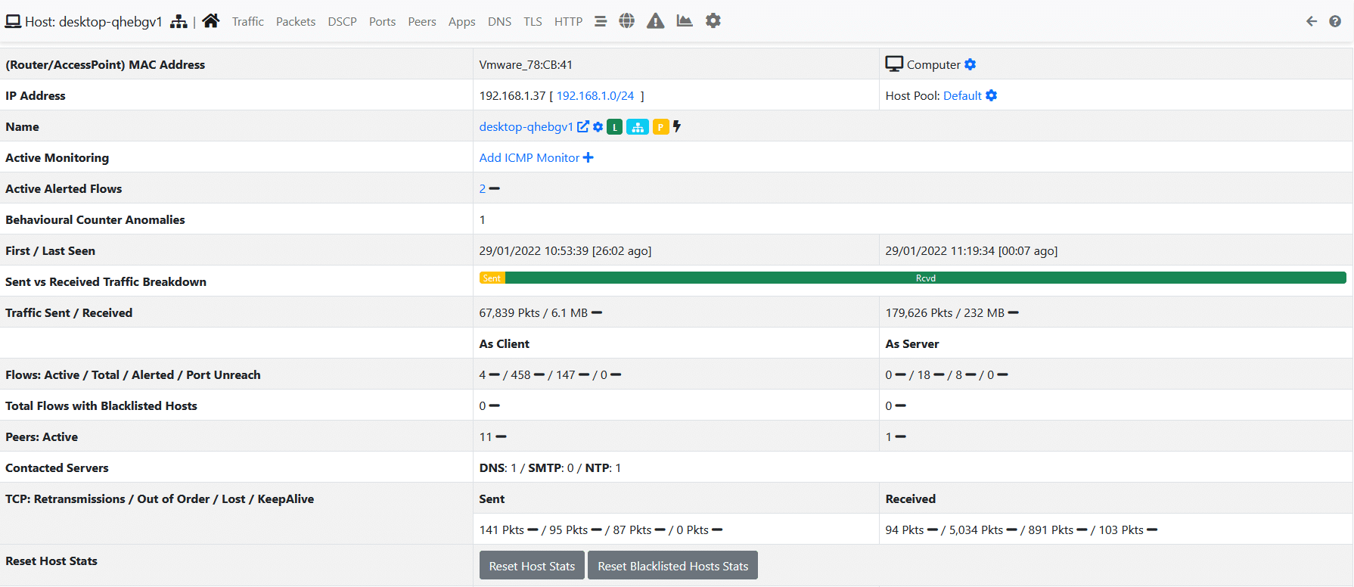Open the historical chart icon
This screenshot has height=587, width=1354.
[685, 21]
